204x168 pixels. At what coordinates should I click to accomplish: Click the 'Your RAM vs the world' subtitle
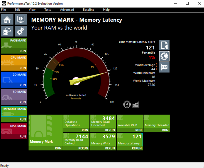[59, 28]
